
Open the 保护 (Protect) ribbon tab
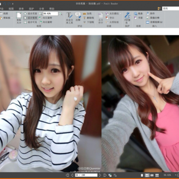click(31, 9)
